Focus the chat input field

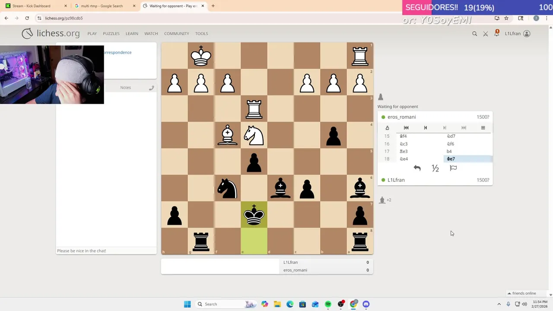coord(106,251)
